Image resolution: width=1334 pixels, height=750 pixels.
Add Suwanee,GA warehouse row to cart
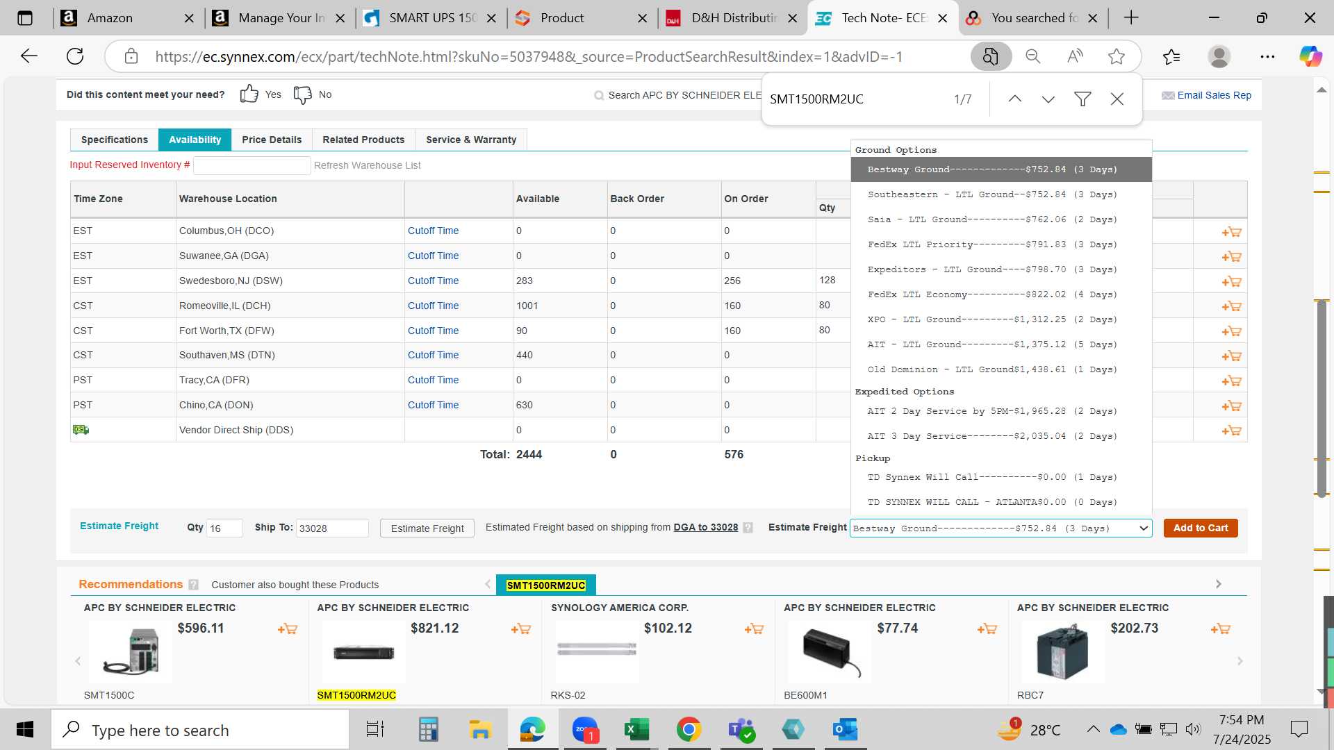click(1231, 257)
